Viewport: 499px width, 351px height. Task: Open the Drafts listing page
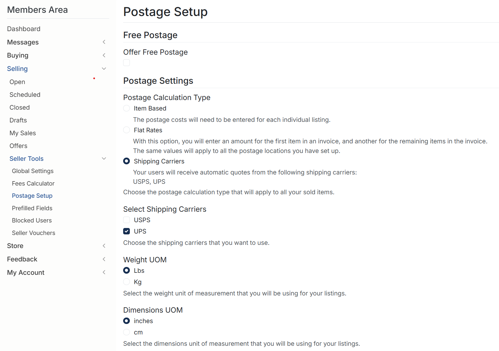point(18,120)
